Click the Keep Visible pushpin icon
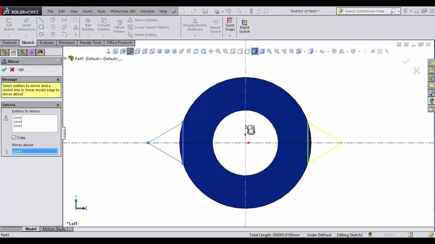 click(x=21, y=69)
